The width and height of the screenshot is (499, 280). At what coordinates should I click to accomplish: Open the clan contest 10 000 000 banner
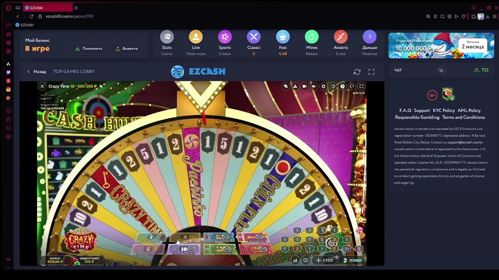coord(441,45)
